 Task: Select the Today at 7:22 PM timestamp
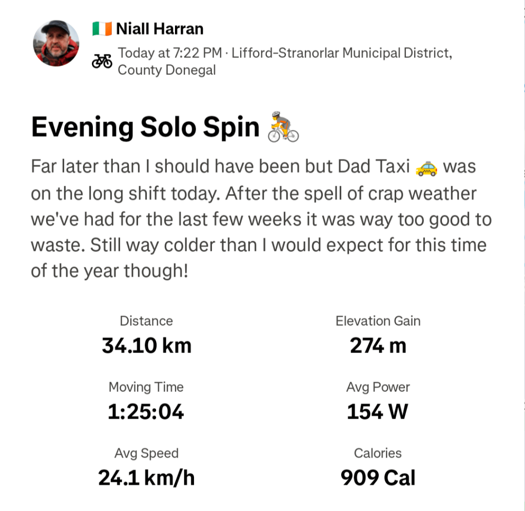pos(170,53)
